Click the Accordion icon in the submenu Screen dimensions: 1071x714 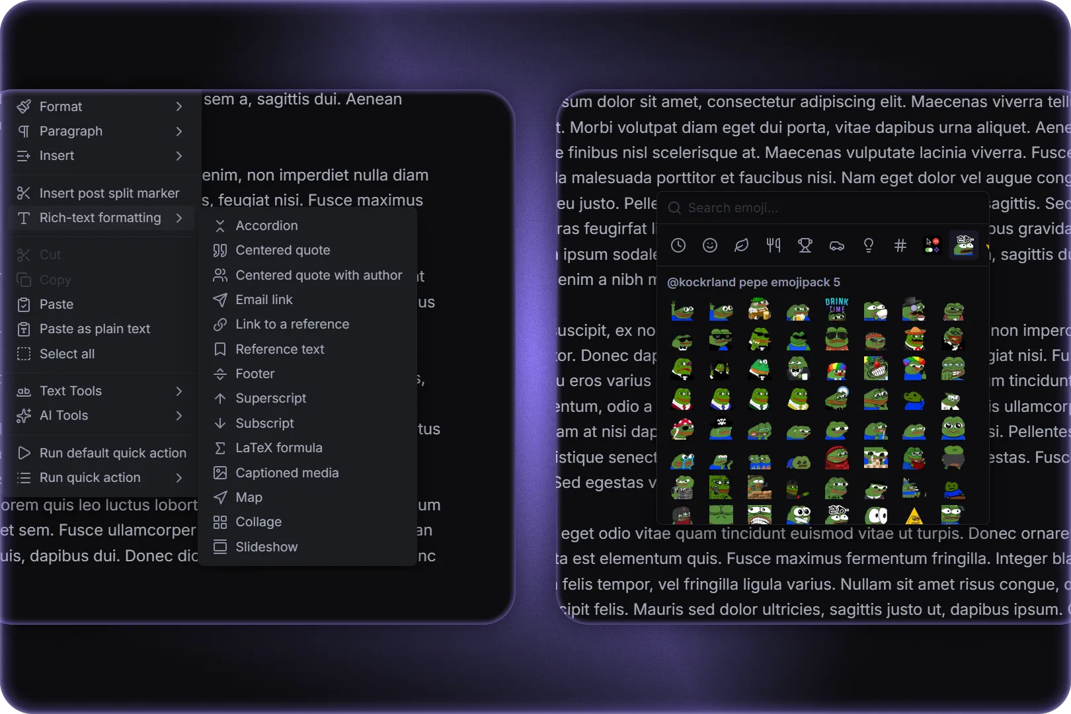220,226
